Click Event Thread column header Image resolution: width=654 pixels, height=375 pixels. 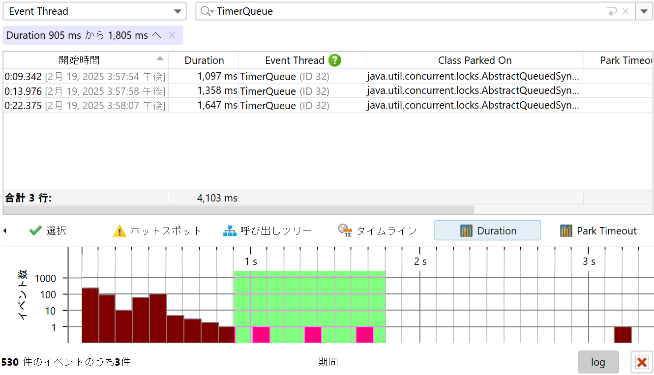point(295,60)
